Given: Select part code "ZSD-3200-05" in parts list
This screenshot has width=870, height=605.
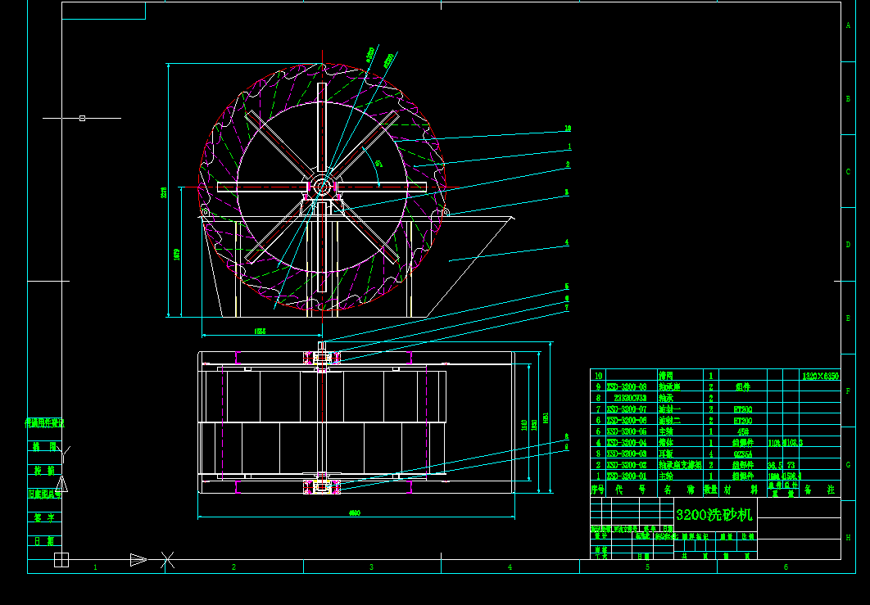Looking at the screenshot, I should tap(627, 432).
